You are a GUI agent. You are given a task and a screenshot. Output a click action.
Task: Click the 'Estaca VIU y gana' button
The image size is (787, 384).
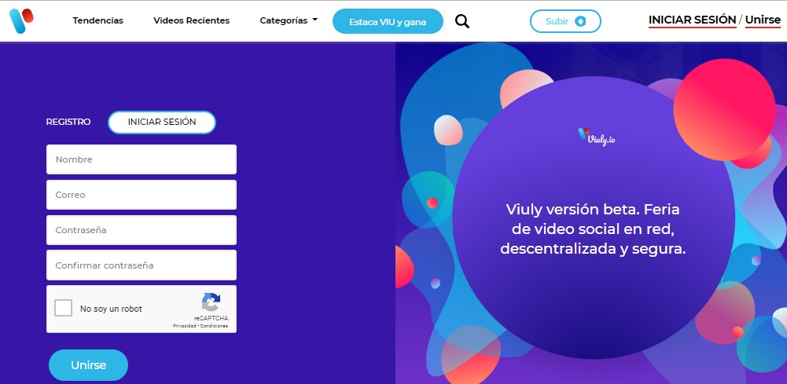pyautogui.click(x=388, y=21)
